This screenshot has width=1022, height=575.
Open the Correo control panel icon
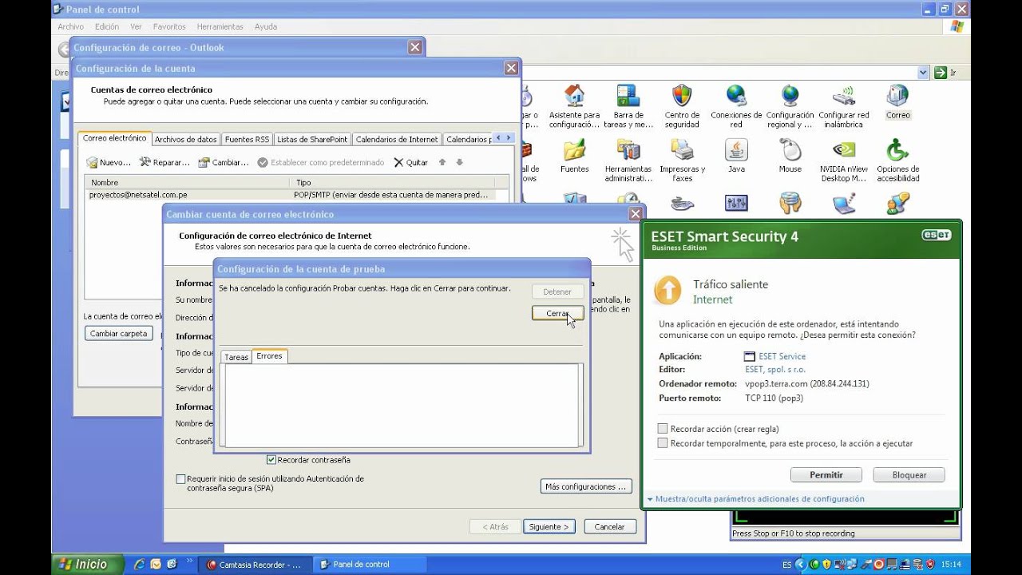[x=897, y=101]
